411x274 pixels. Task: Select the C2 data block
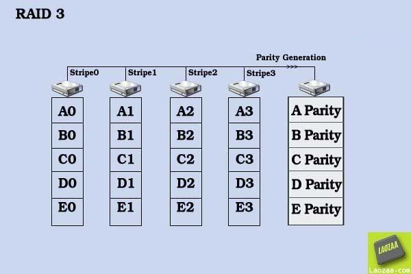(x=186, y=160)
